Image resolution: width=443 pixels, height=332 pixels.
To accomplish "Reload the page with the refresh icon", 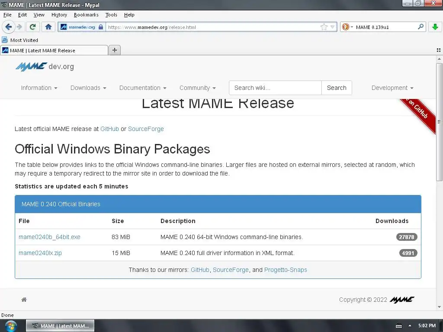I will click(32, 27).
